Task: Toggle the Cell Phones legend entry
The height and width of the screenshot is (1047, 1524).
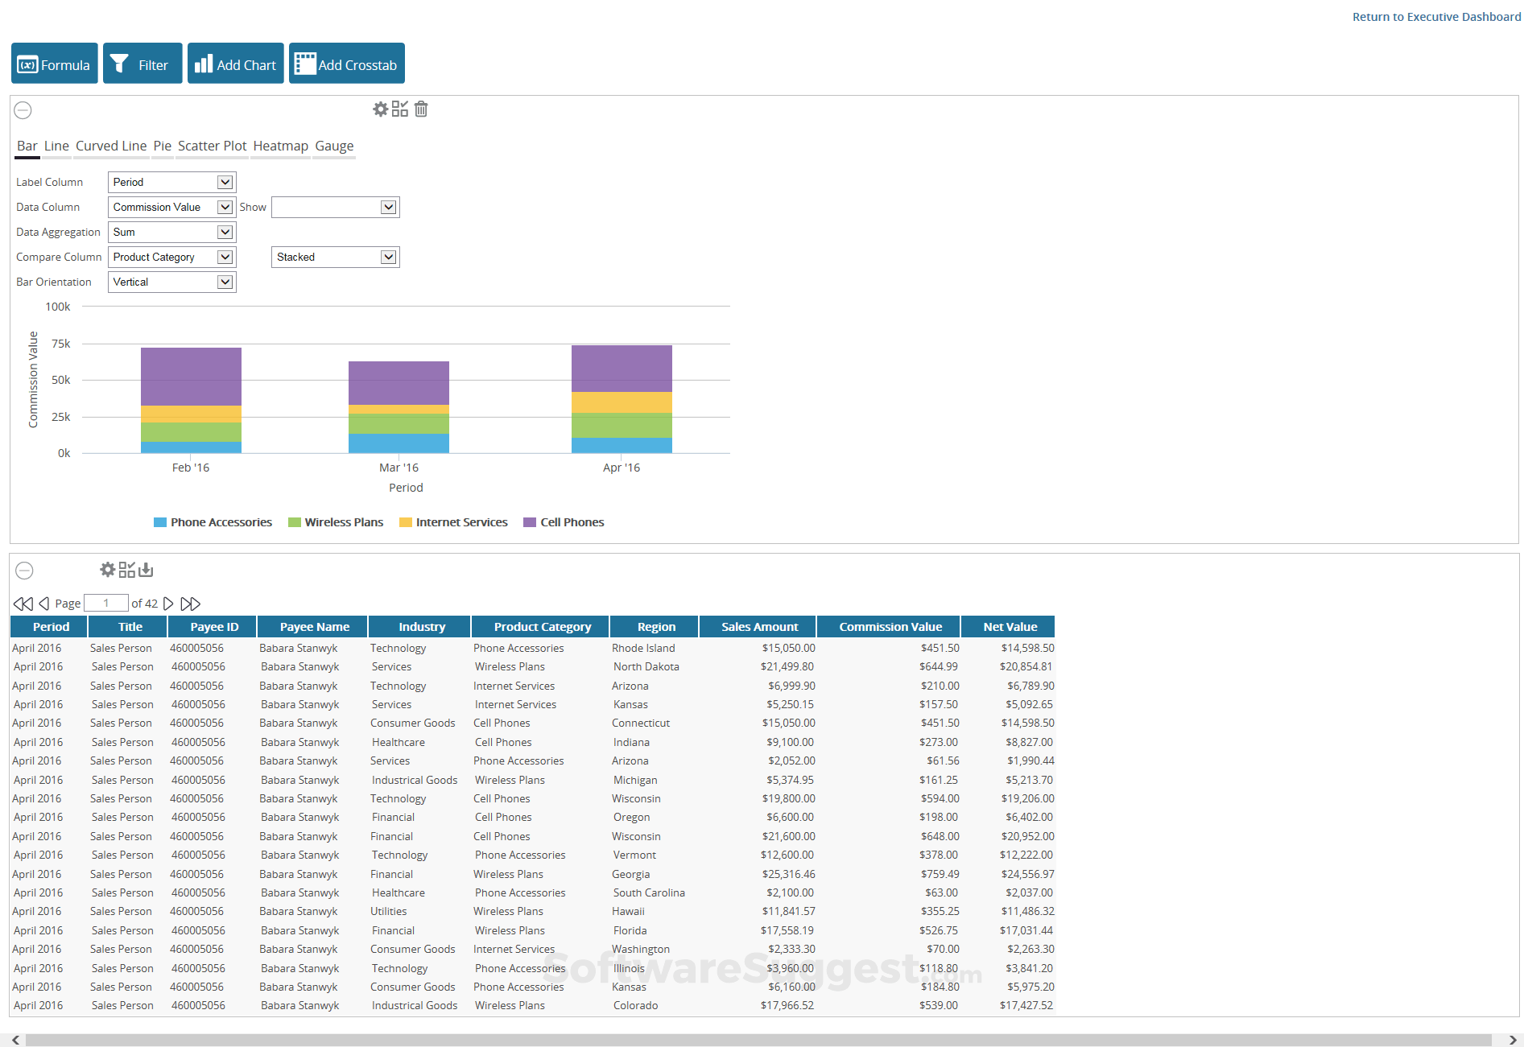Action: tap(564, 521)
